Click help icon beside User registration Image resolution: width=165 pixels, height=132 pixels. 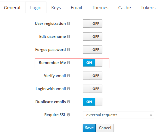click(x=68, y=24)
